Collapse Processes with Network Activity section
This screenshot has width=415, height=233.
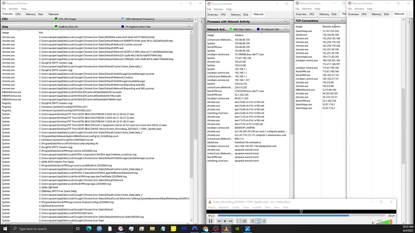coord(285,22)
